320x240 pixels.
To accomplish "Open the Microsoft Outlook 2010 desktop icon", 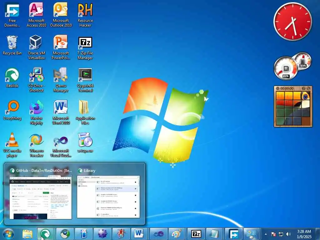I will 61,15.
